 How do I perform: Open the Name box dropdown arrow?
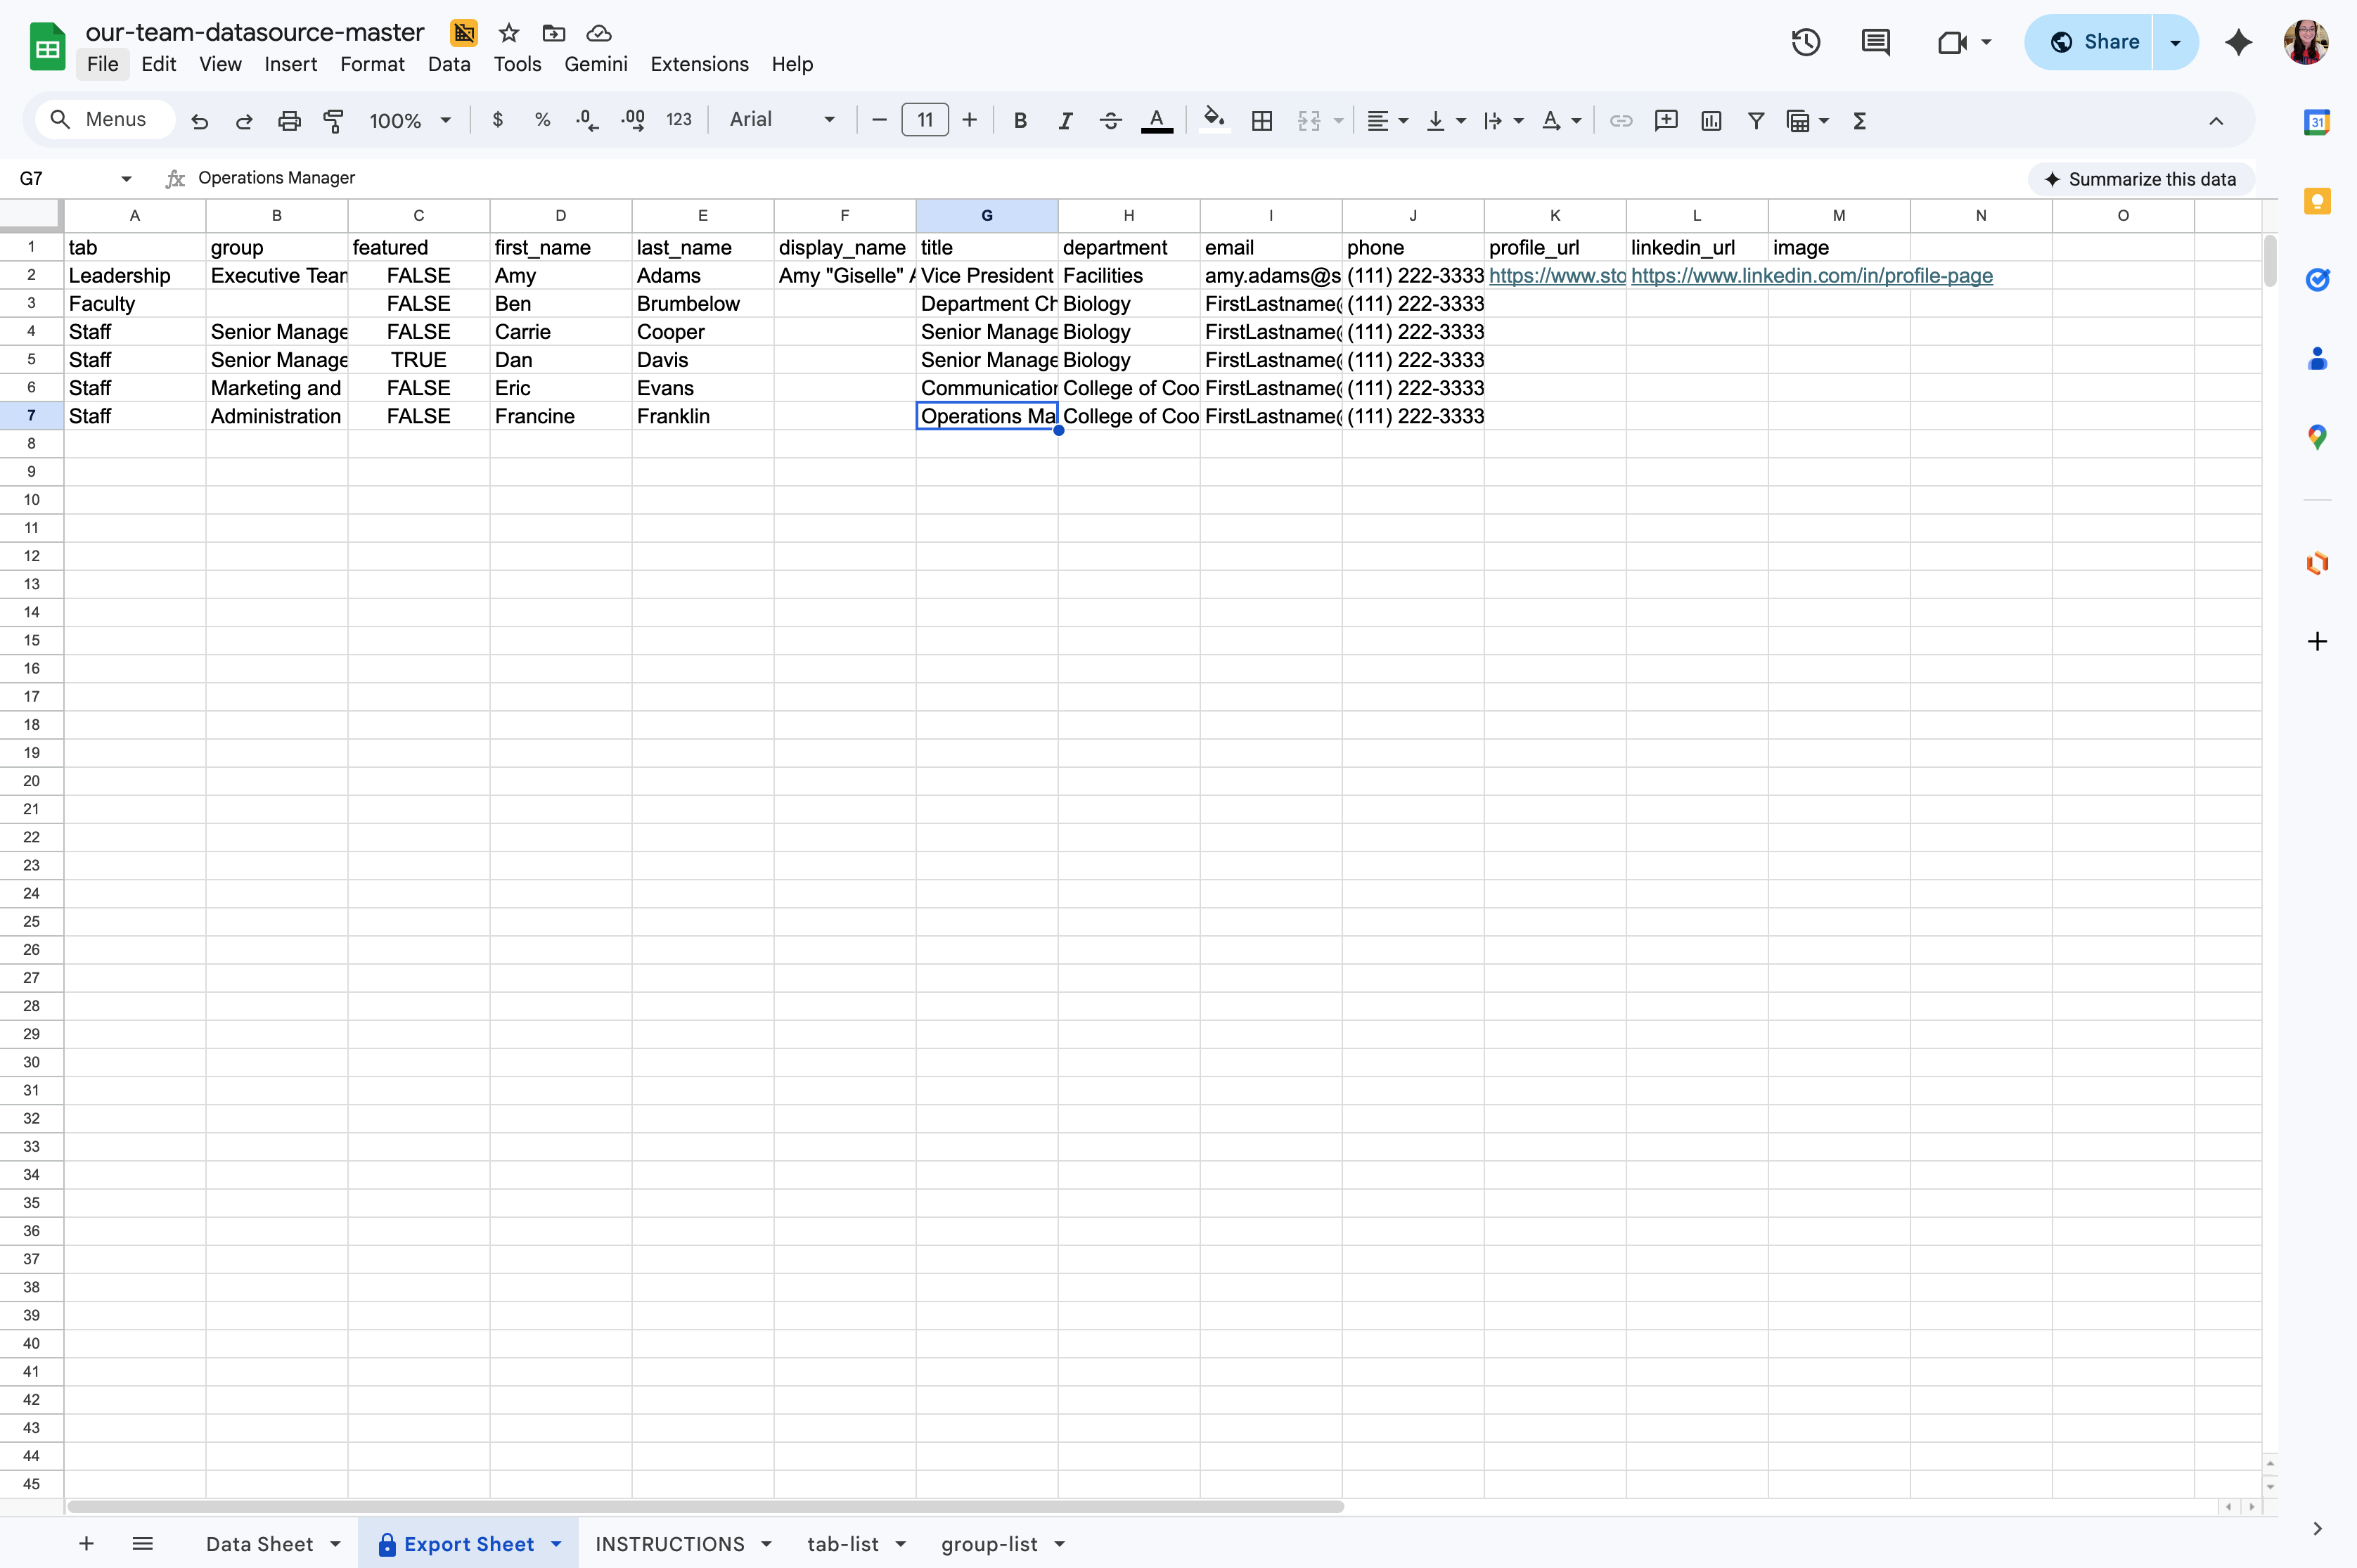point(126,179)
